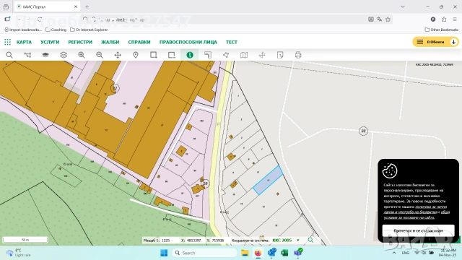This screenshot has width=462, height=260.
Task: Select the zoom in tool
Action: tap(82, 55)
